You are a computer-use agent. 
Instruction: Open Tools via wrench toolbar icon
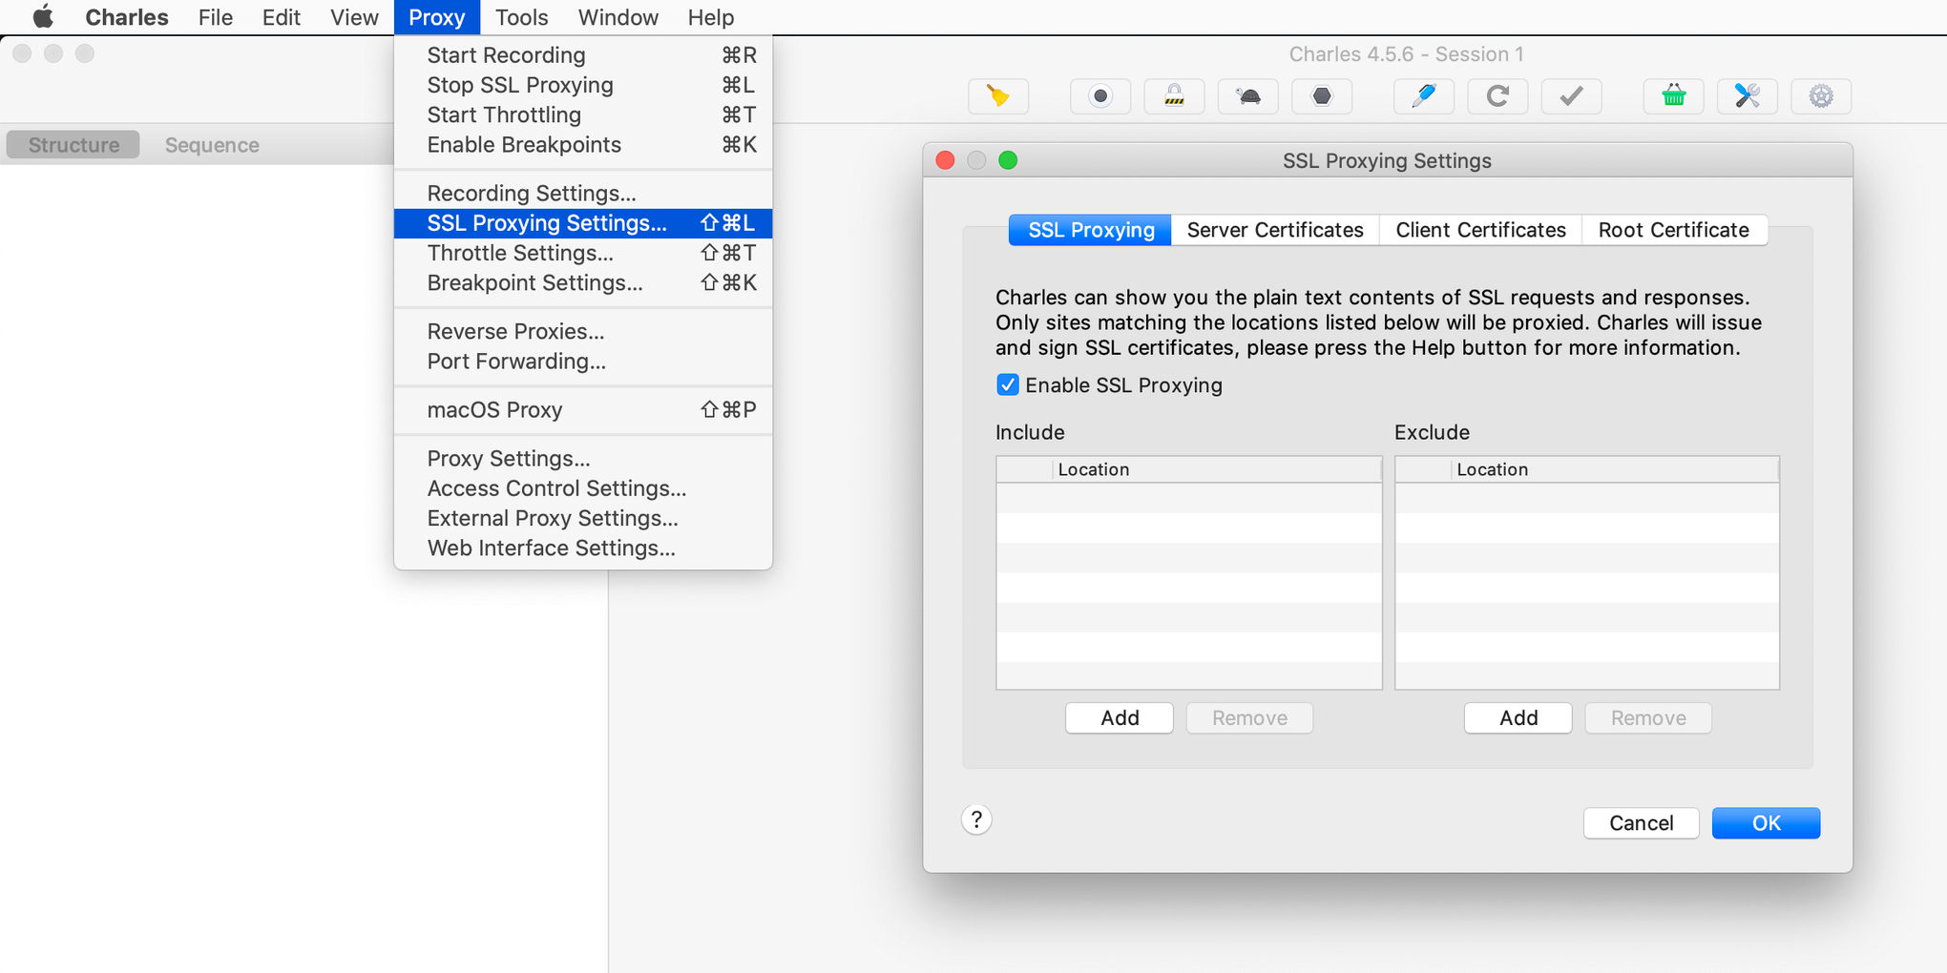click(1748, 96)
